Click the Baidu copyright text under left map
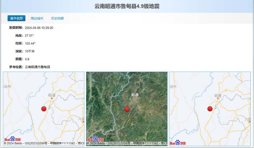The image size is (254, 148). (x=44, y=143)
